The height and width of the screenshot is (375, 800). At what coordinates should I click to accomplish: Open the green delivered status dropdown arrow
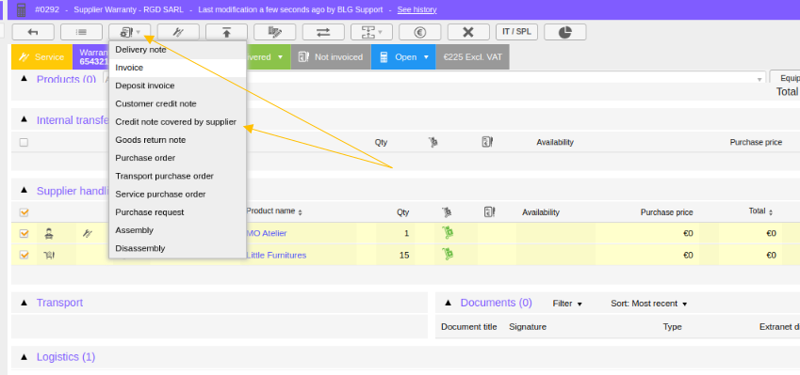click(280, 57)
